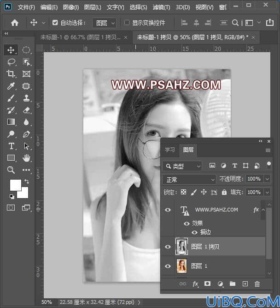Screen dimensions: 280x308
Task: Select the Eyedropper tool
Action: (11, 86)
